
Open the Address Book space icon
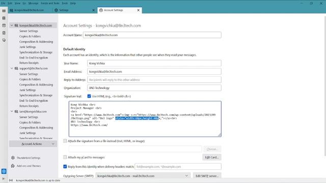click(4, 18)
